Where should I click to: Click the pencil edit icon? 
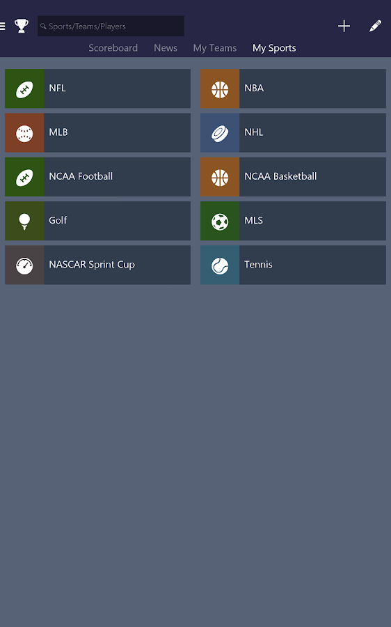click(376, 26)
